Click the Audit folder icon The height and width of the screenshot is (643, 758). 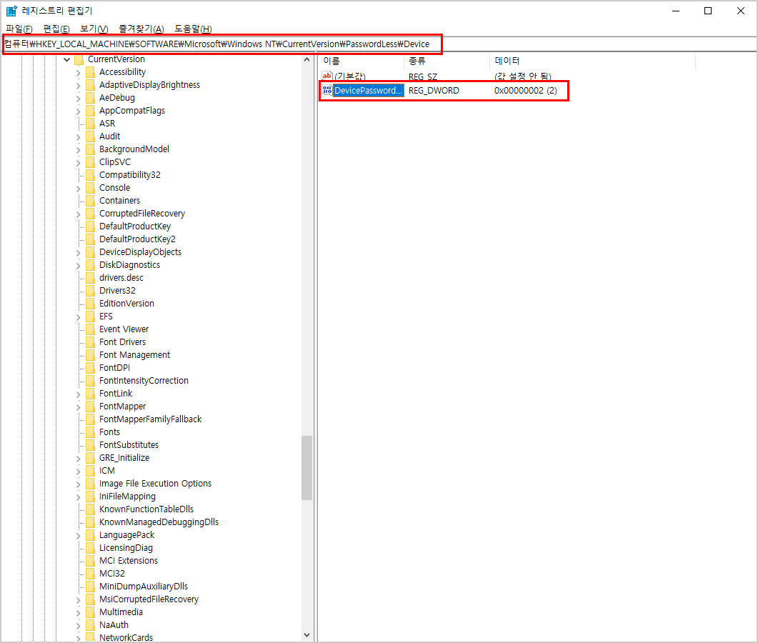click(x=91, y=136)
